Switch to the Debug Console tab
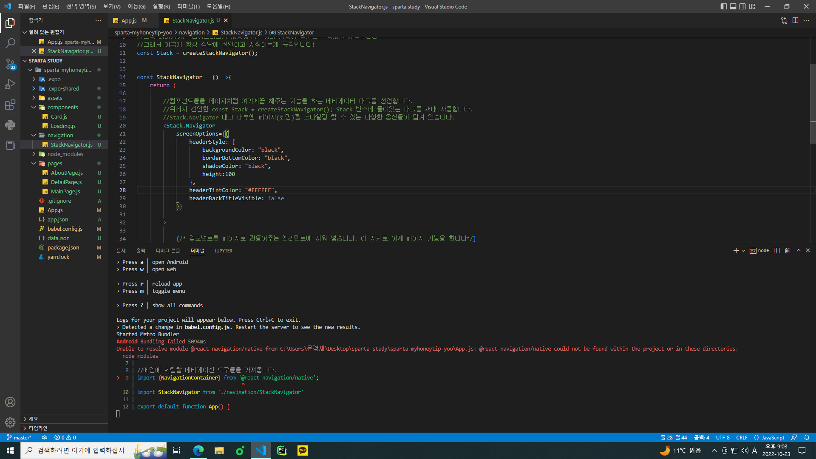 168,251
